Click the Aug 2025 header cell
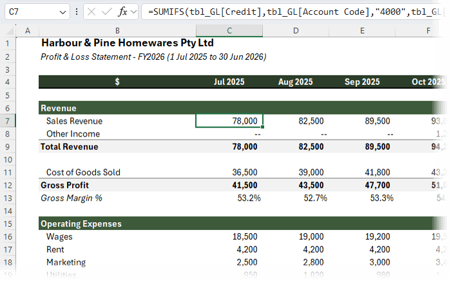This screenshot has height=282, width=451. (x=295, y=82)
